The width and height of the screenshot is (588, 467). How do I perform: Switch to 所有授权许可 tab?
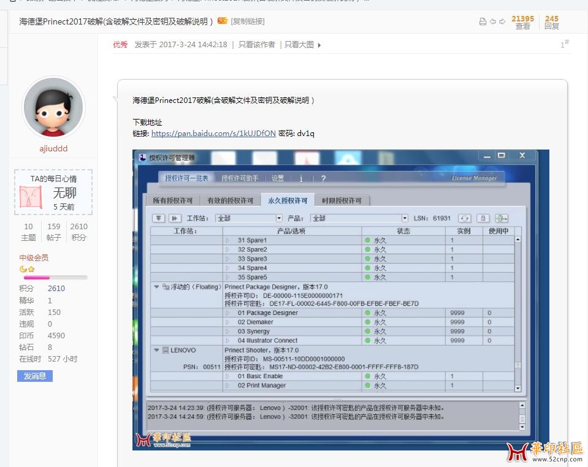[172, 201]
